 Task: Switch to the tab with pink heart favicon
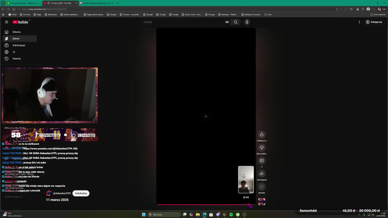[x=96, y=3]
